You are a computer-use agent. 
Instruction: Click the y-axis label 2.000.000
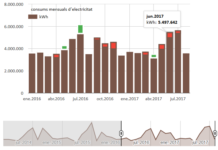(x=14, y=71)
